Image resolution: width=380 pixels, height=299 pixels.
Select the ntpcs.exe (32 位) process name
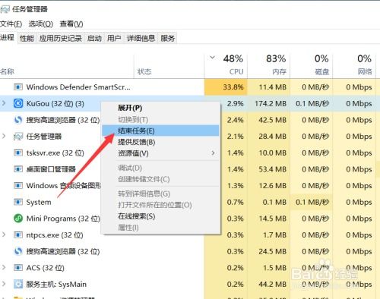tap(55, 235)
